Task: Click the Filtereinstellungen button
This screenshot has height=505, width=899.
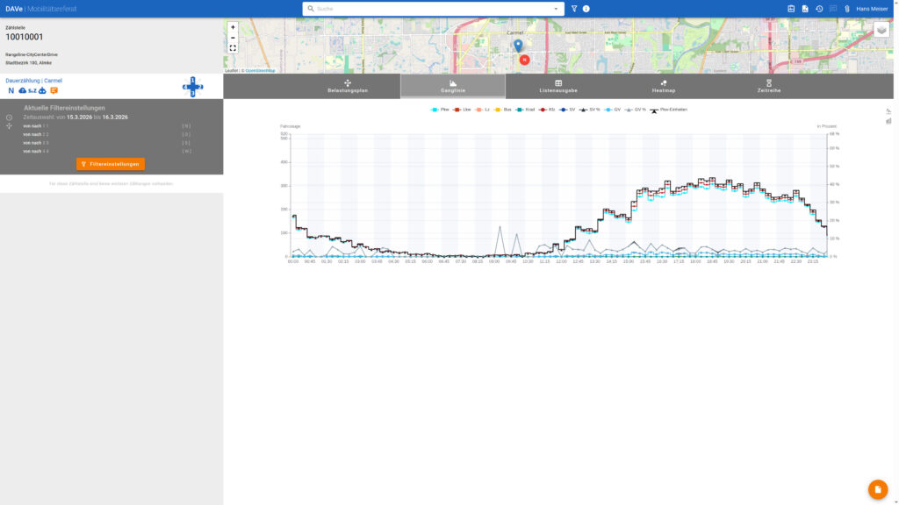Action: (111, 164)
